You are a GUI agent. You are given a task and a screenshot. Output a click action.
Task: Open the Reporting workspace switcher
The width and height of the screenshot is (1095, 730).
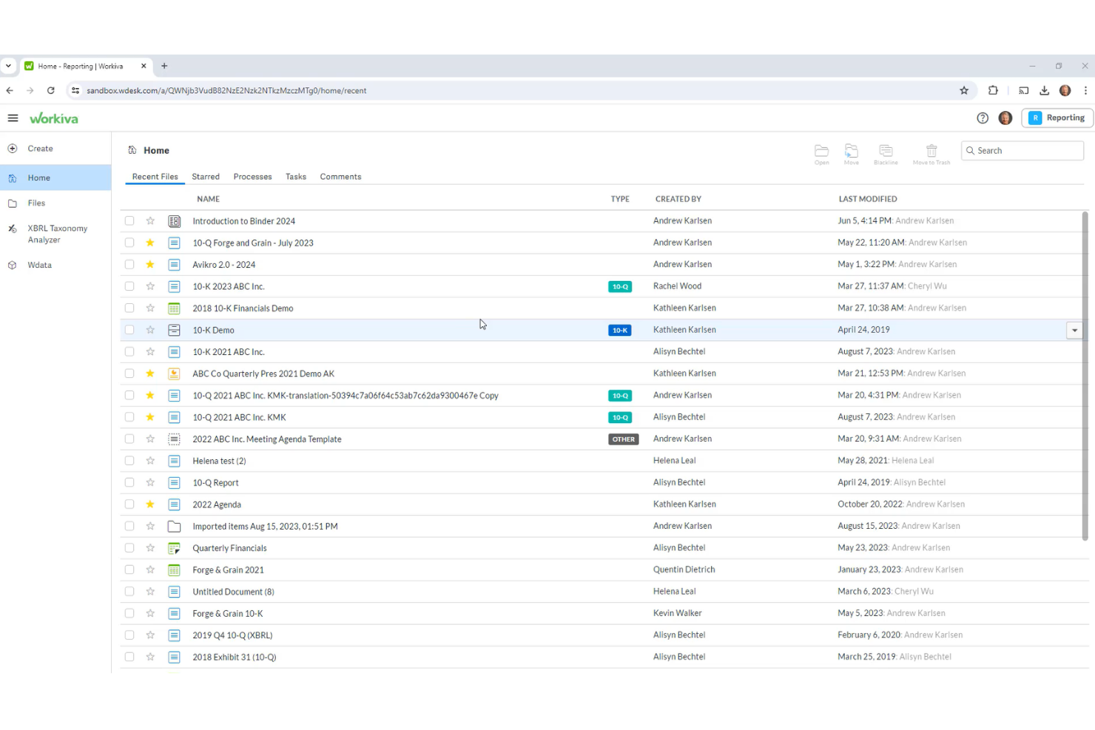(x=1057, y=118)
